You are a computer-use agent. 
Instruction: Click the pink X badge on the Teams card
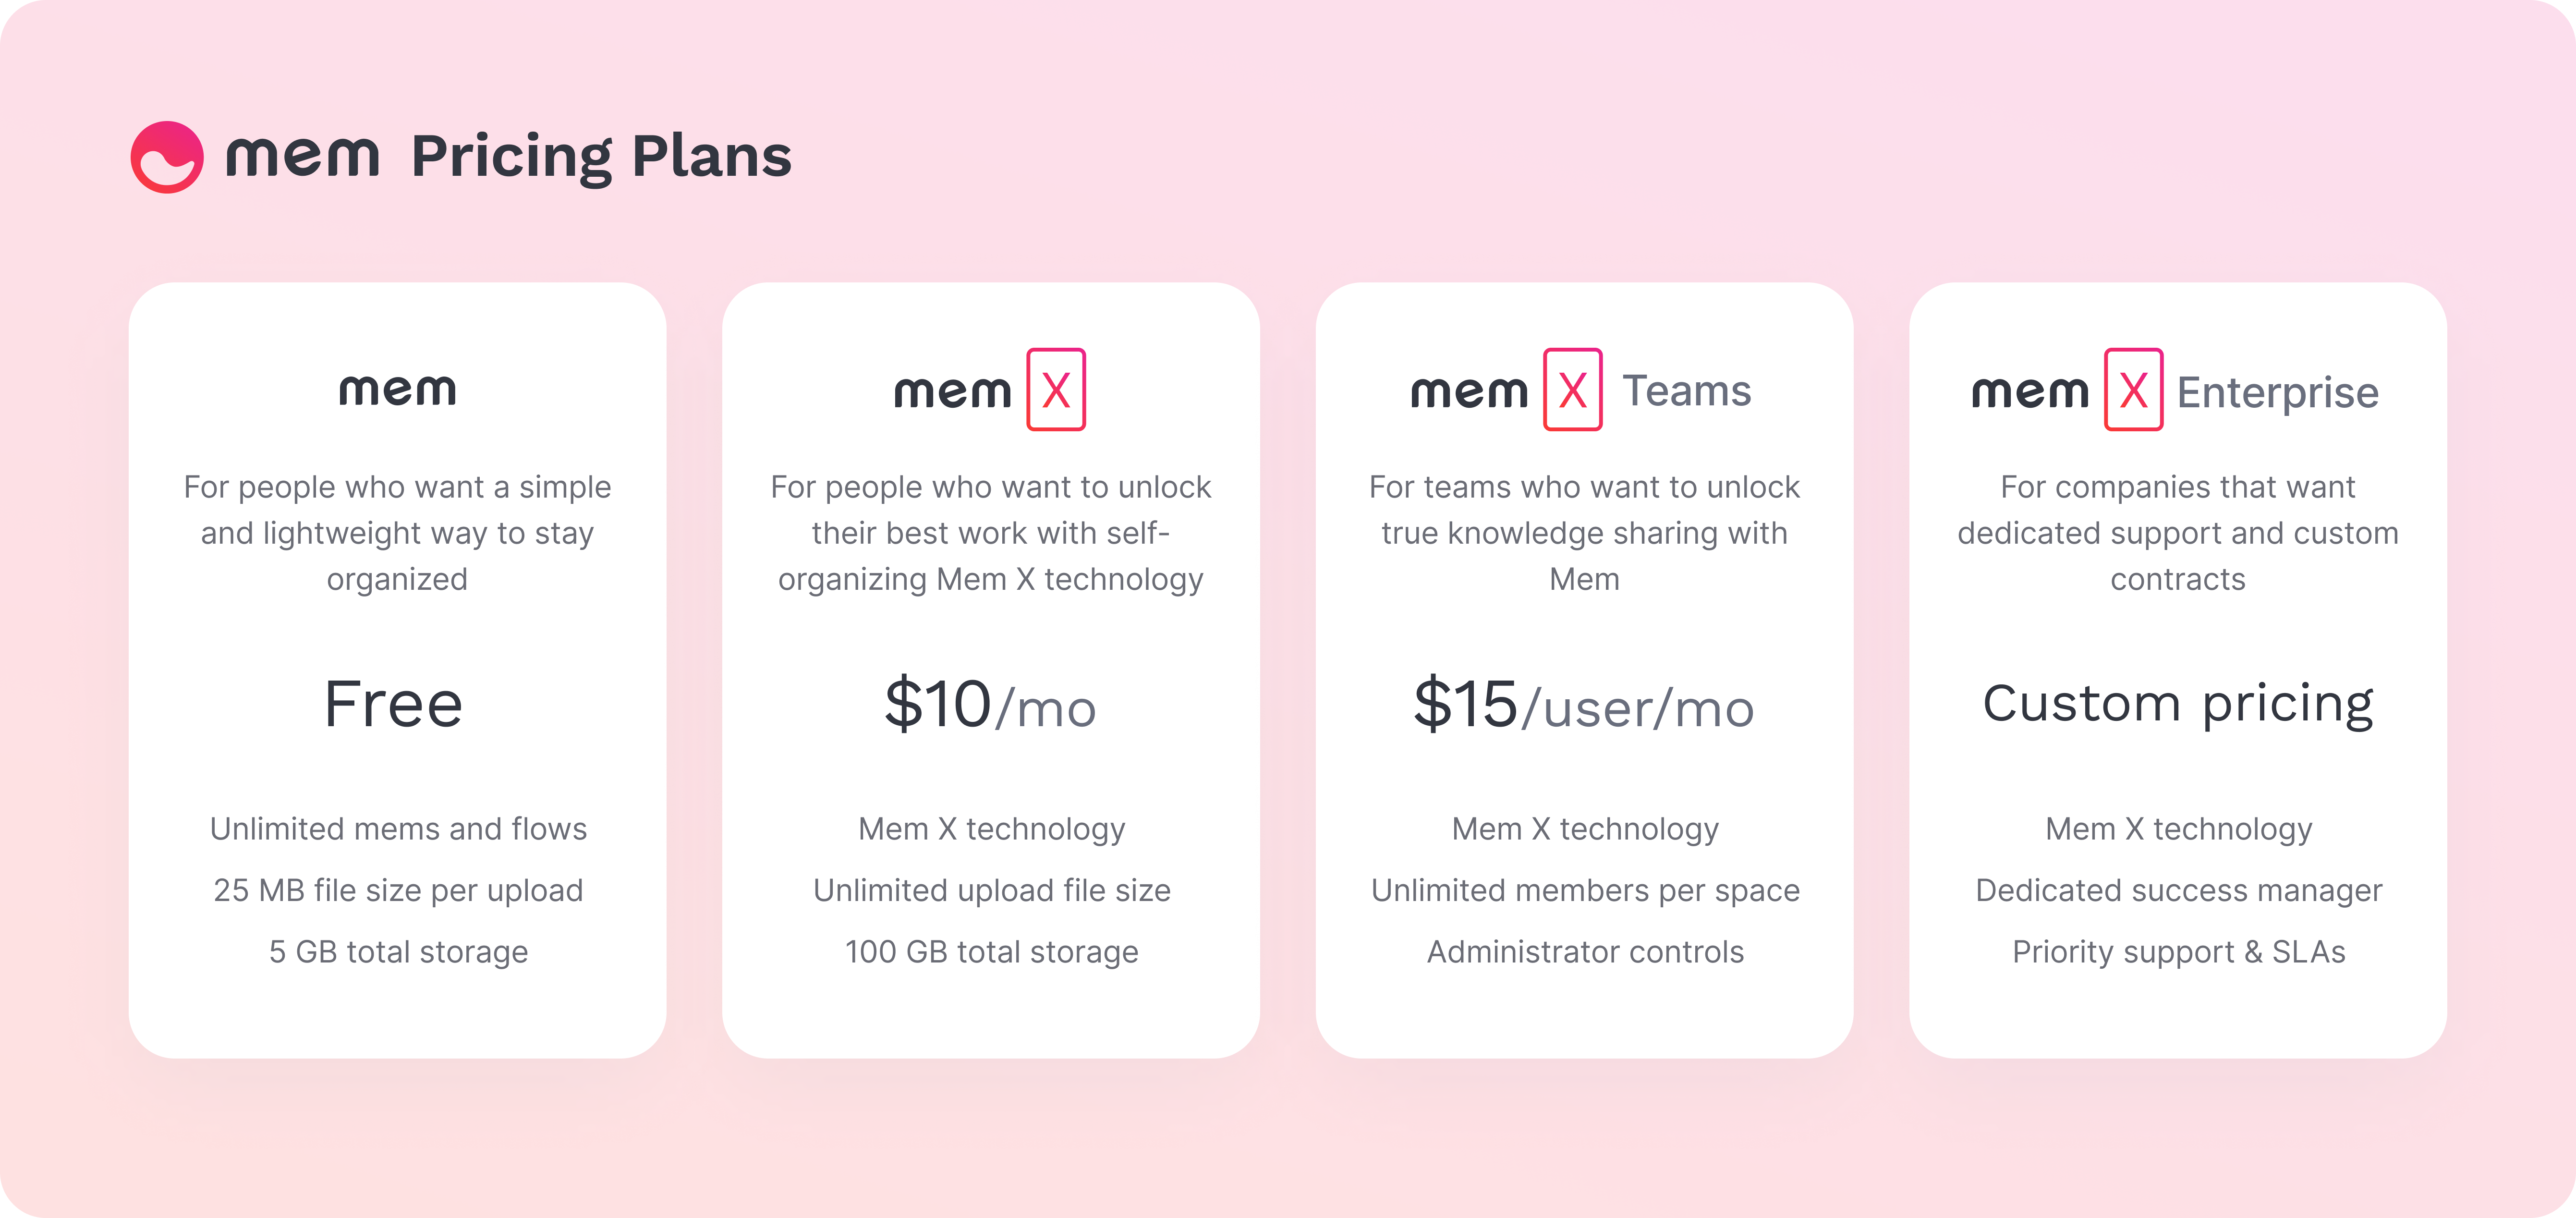point(1573,390)
